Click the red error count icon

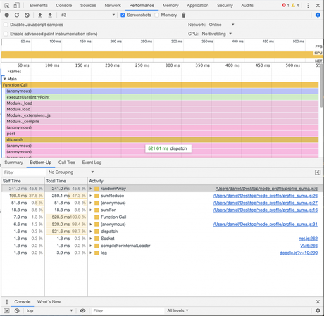(x=284, y=5)
